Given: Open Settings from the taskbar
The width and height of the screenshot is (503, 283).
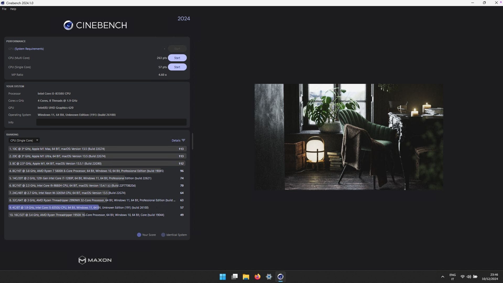Looking at the screenshot, I should (269, 277).
